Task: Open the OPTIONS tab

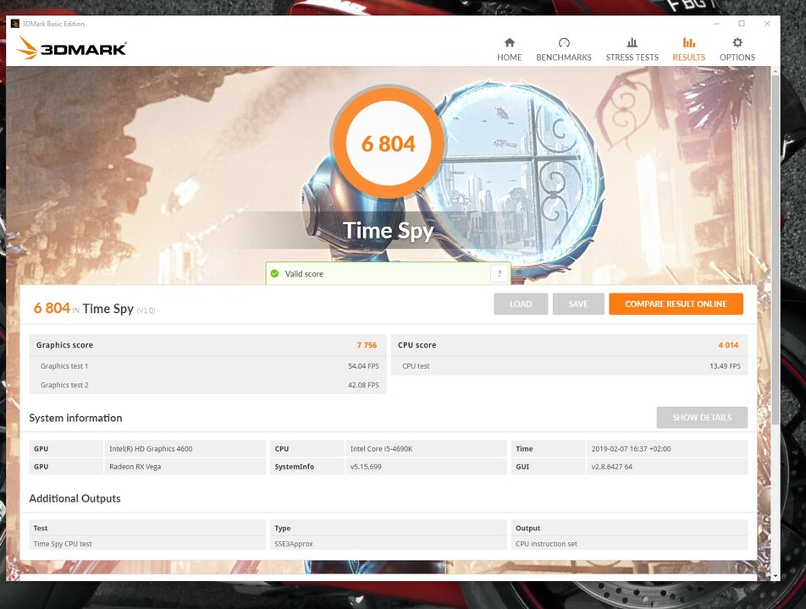Action: pyautogui.click(x=737, y=49)
